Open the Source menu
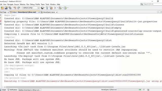The width and height of the screenshot is (162, 91). (x=16, y=4)
